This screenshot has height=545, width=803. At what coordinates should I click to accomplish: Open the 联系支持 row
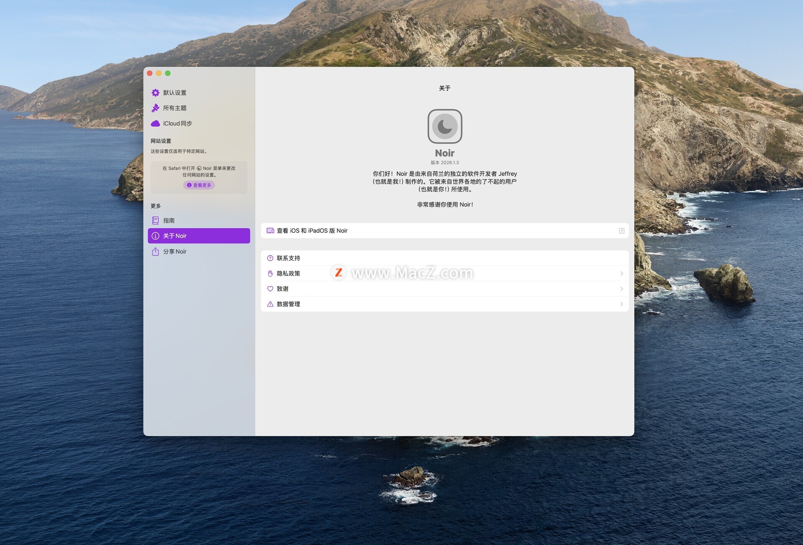point(445,258)
